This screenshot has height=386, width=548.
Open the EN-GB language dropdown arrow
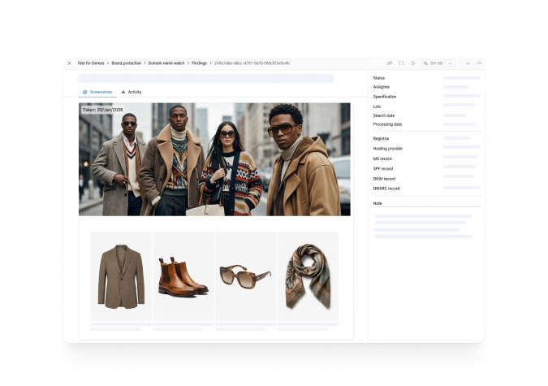click(x=450, y=63)
